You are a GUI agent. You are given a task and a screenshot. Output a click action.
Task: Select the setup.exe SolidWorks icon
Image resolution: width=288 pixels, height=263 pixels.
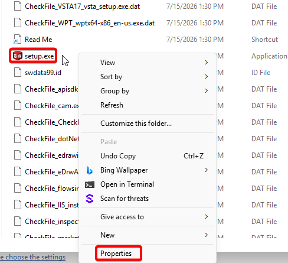(18, 56)
